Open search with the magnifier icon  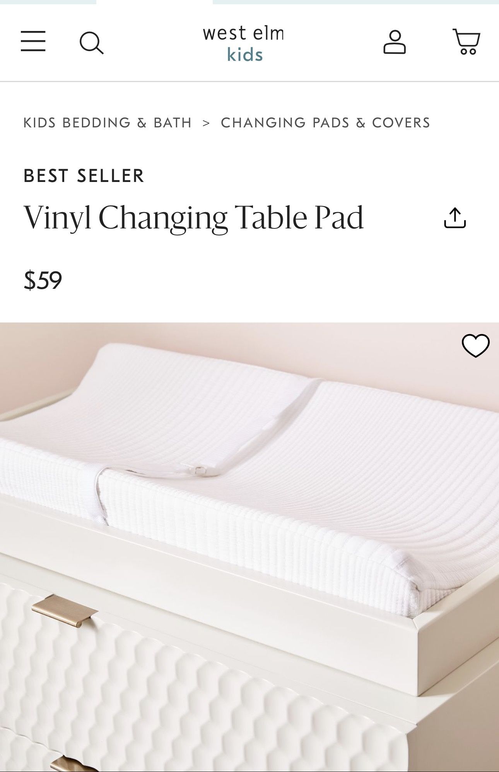(92, 43)
